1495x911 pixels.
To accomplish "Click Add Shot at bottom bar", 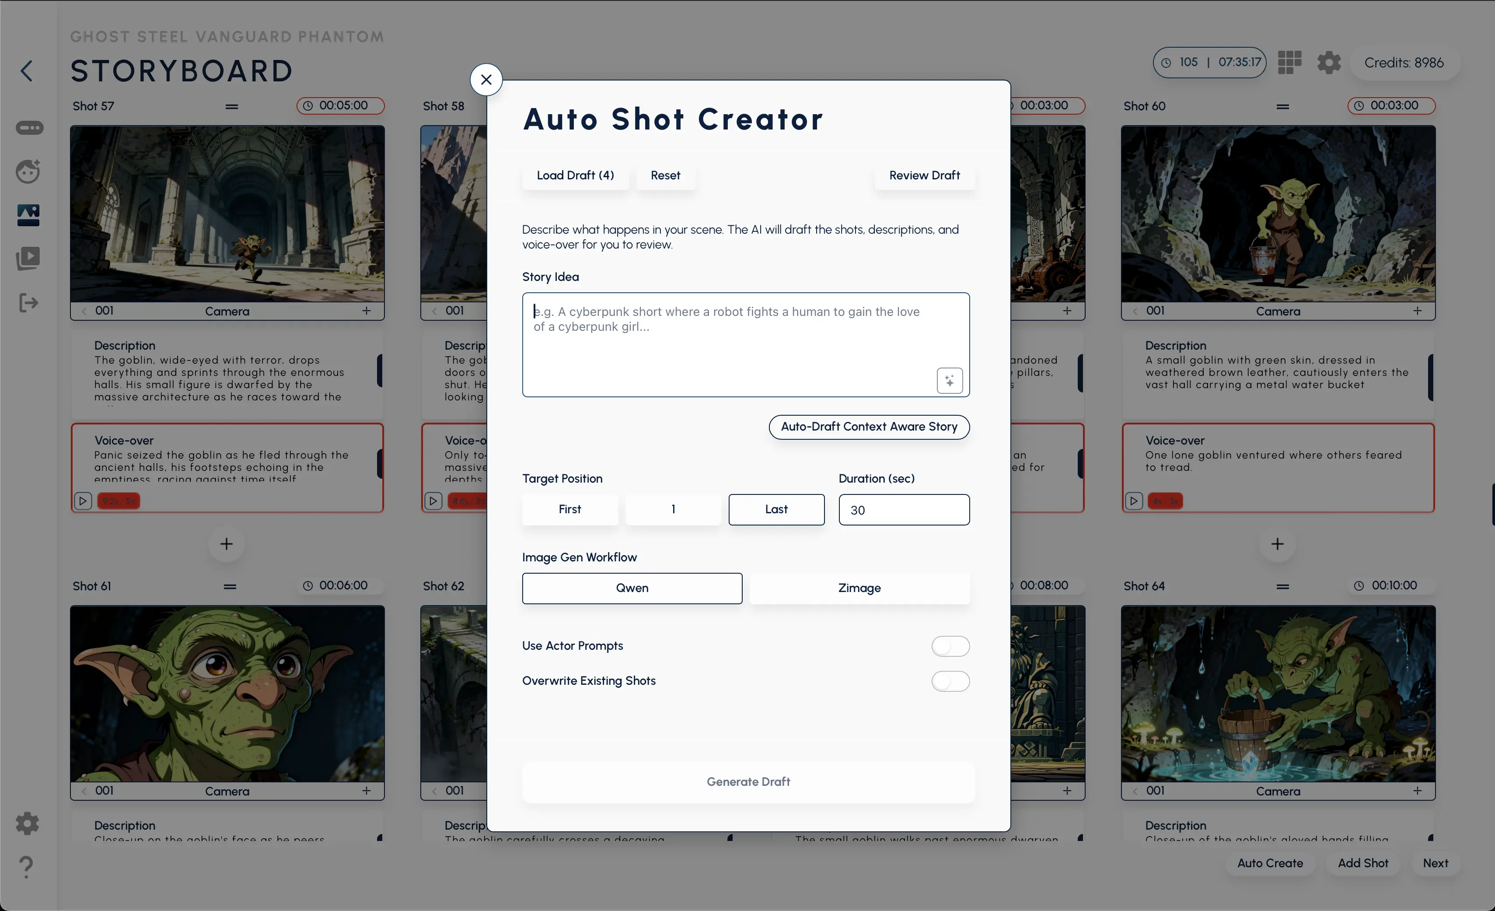I will point(1363,863).
